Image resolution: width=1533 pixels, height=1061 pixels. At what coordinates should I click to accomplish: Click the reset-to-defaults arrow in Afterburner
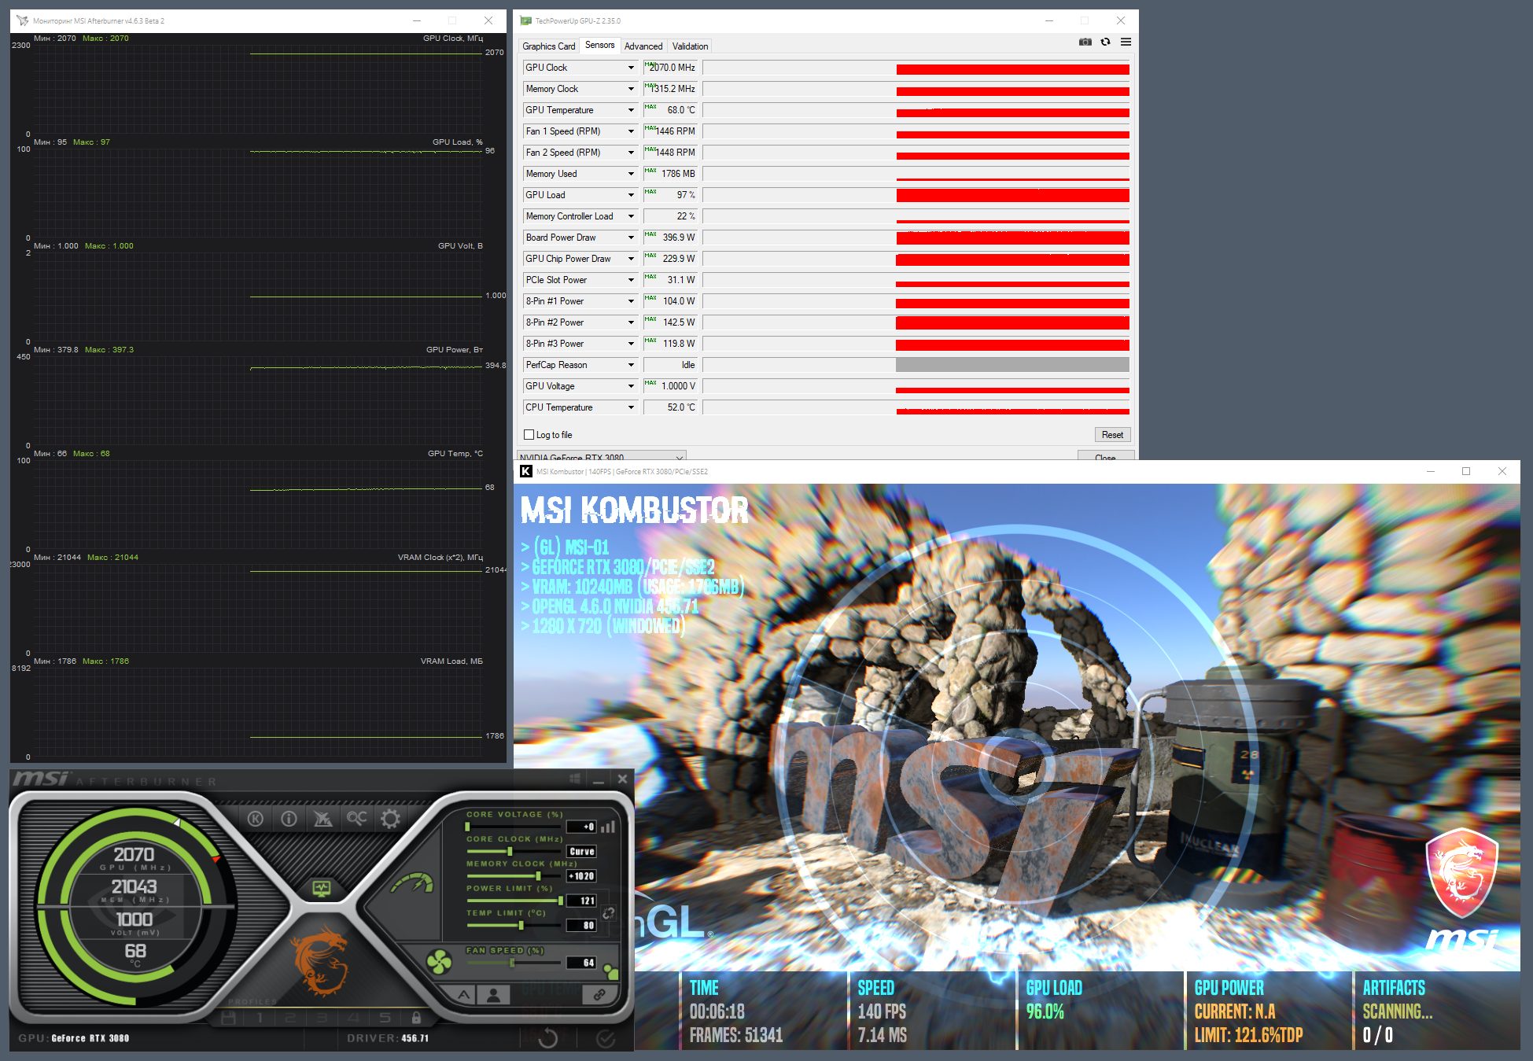tap(548, 1038)
